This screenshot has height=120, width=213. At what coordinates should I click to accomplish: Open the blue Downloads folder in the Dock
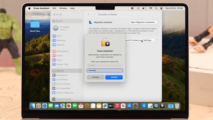pyautogui.click(x=171, y=106)
